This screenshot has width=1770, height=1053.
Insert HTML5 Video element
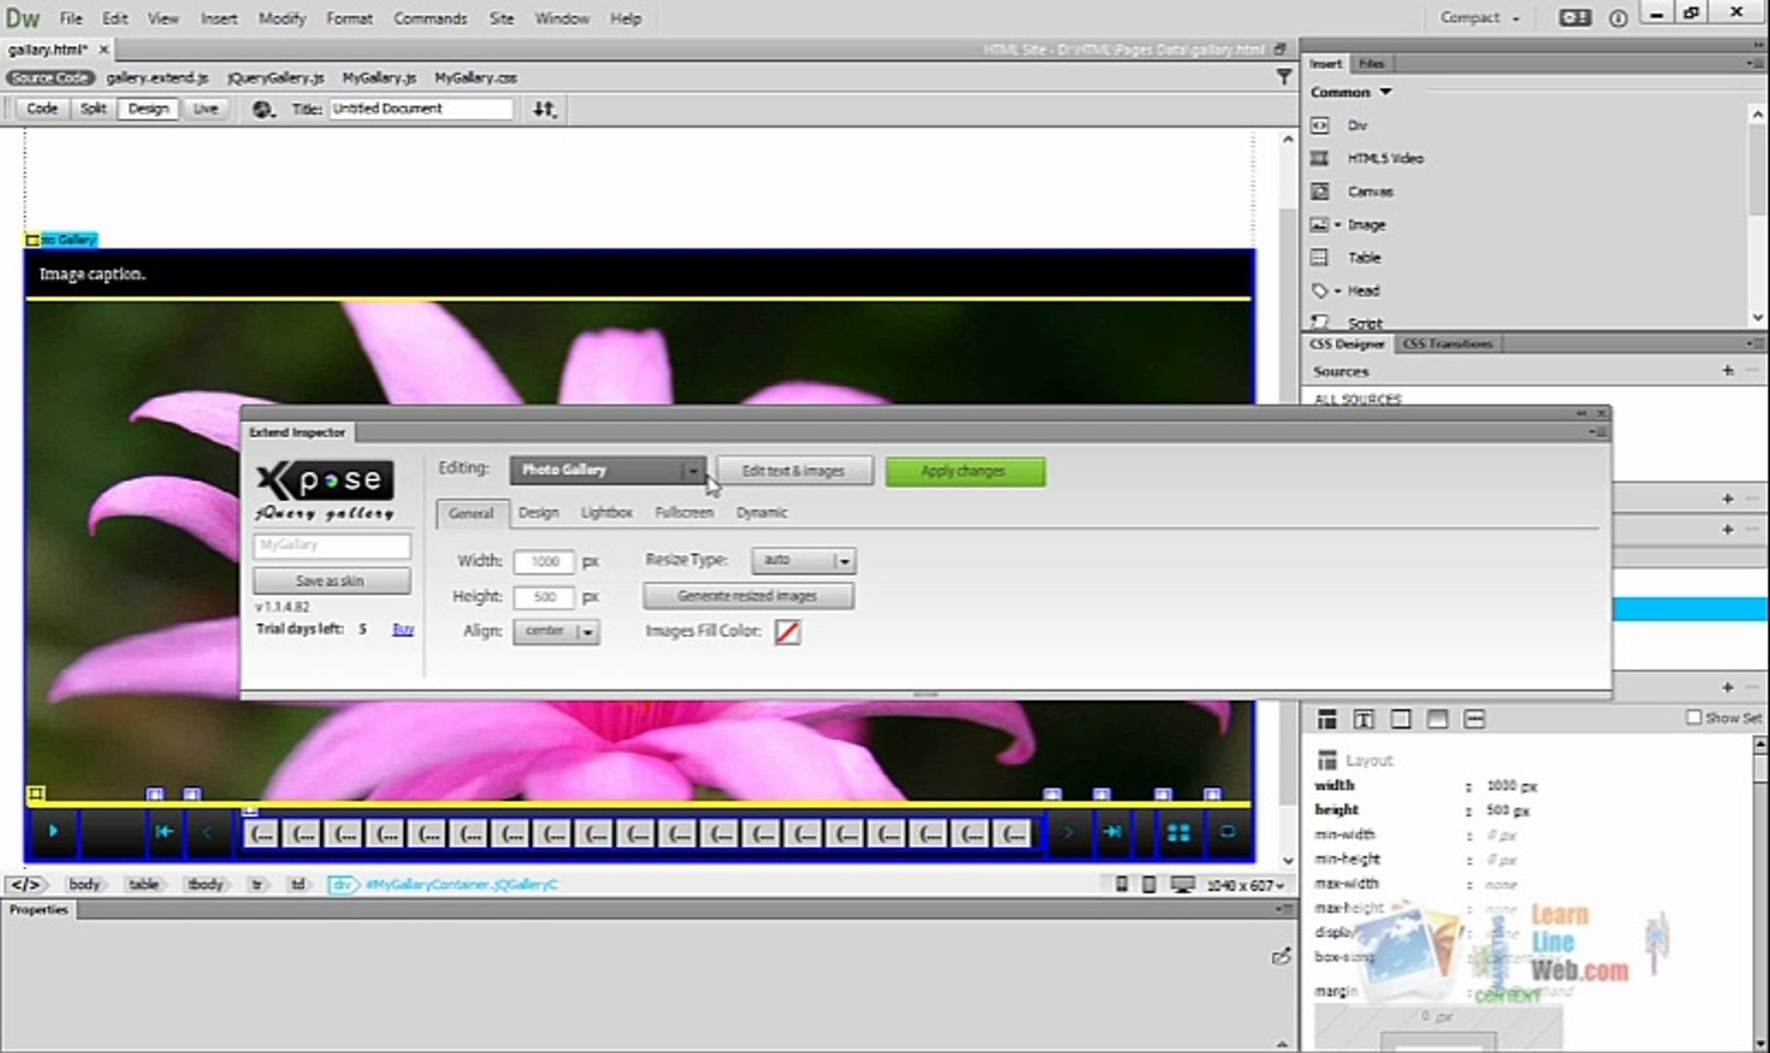point(1384,158)
